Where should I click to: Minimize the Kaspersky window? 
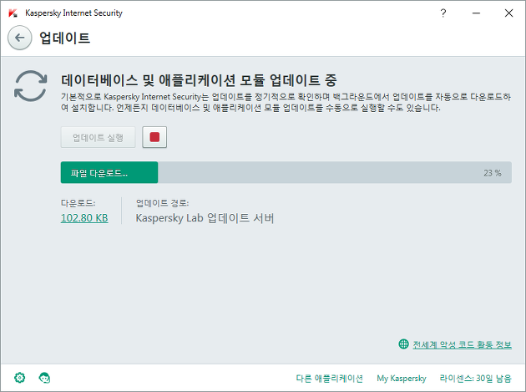tap(476, 13)
